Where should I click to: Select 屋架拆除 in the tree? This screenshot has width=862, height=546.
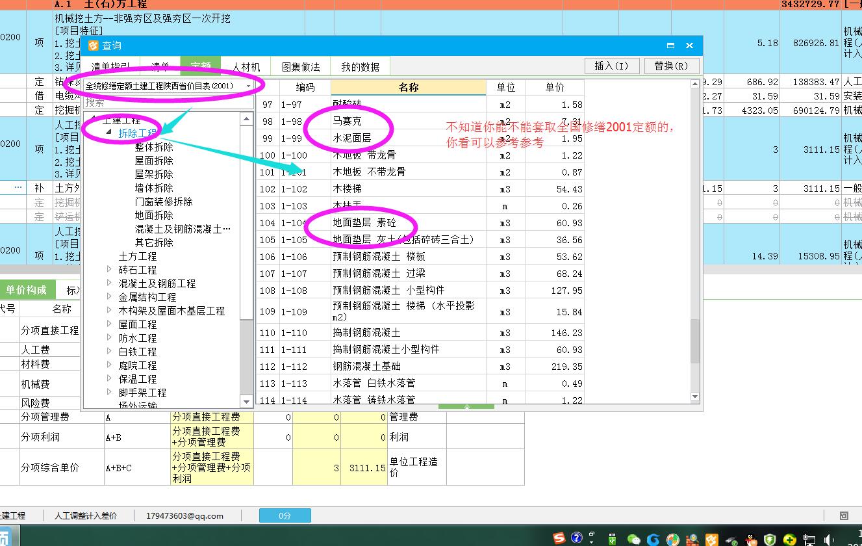pyautogui.click(x=154, y=174)
